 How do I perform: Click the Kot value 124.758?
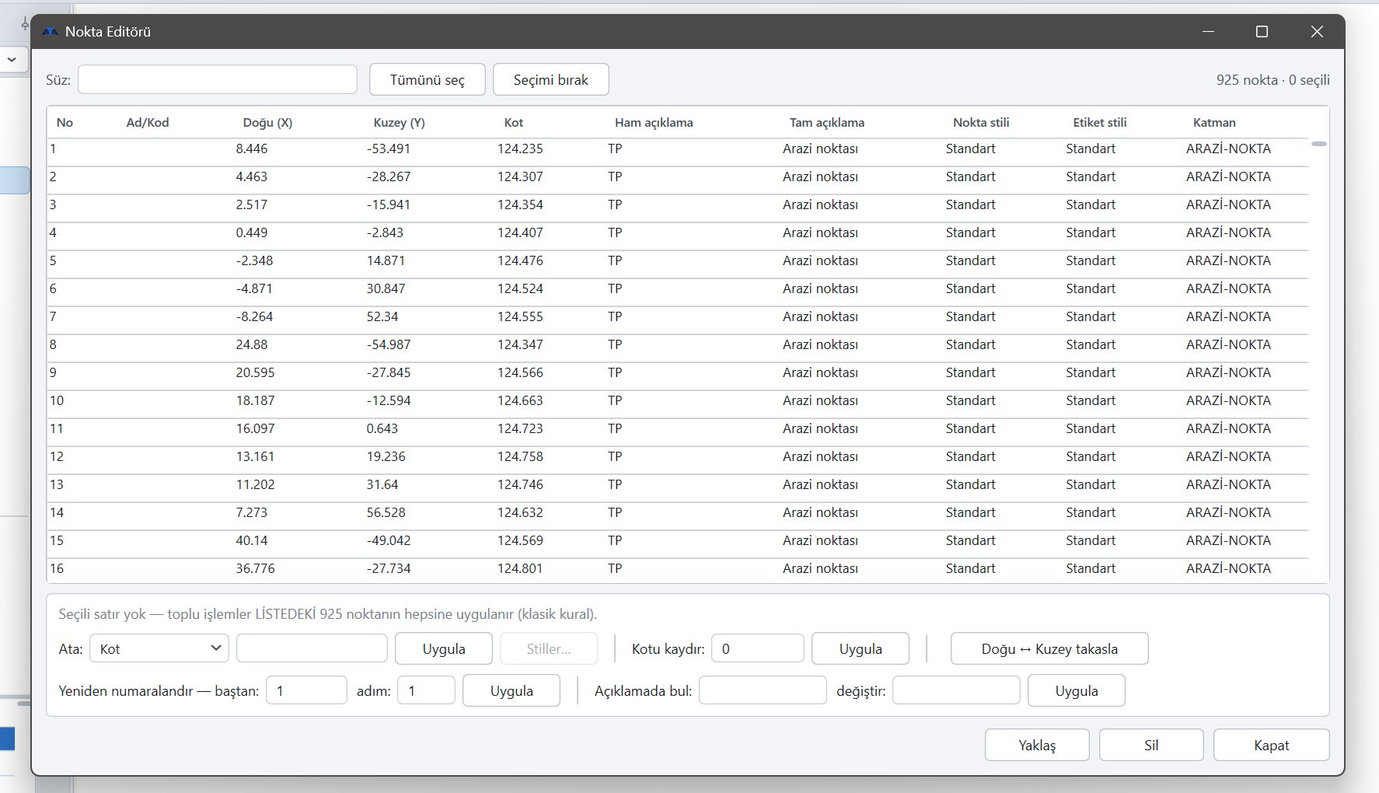tap(520, 456)
